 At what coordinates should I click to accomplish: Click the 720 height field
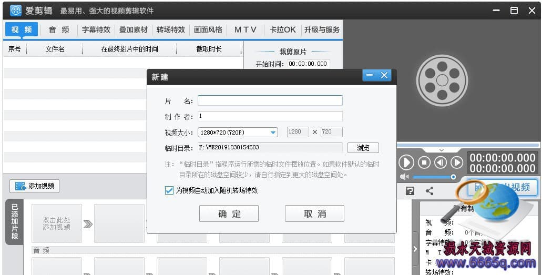tap(332, 132)
